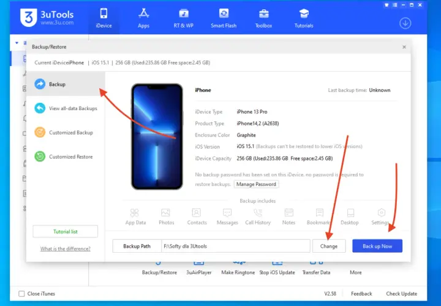Open 'What is the difference?' link
This screenshot has height=306, width=441.
pyautogui.click(x=66, y=248)
